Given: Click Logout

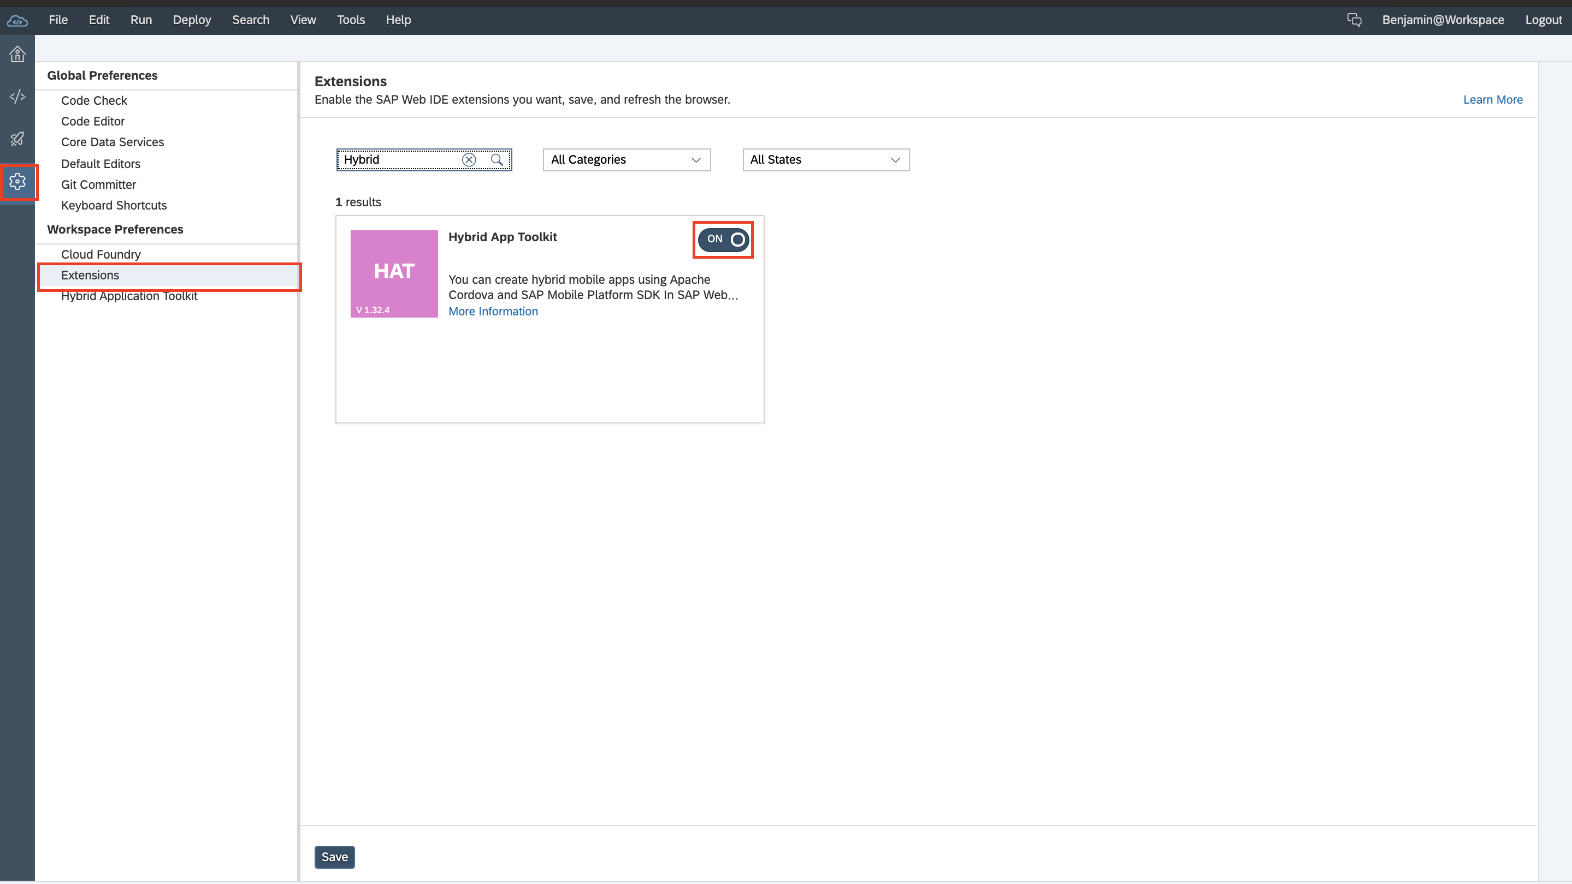Looking at the screenshot, I should pos(1543,20).
